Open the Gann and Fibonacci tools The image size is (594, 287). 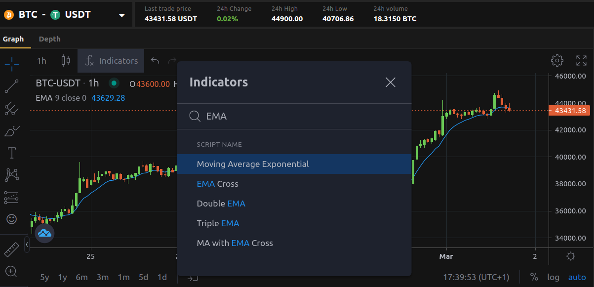coord(11,109)
